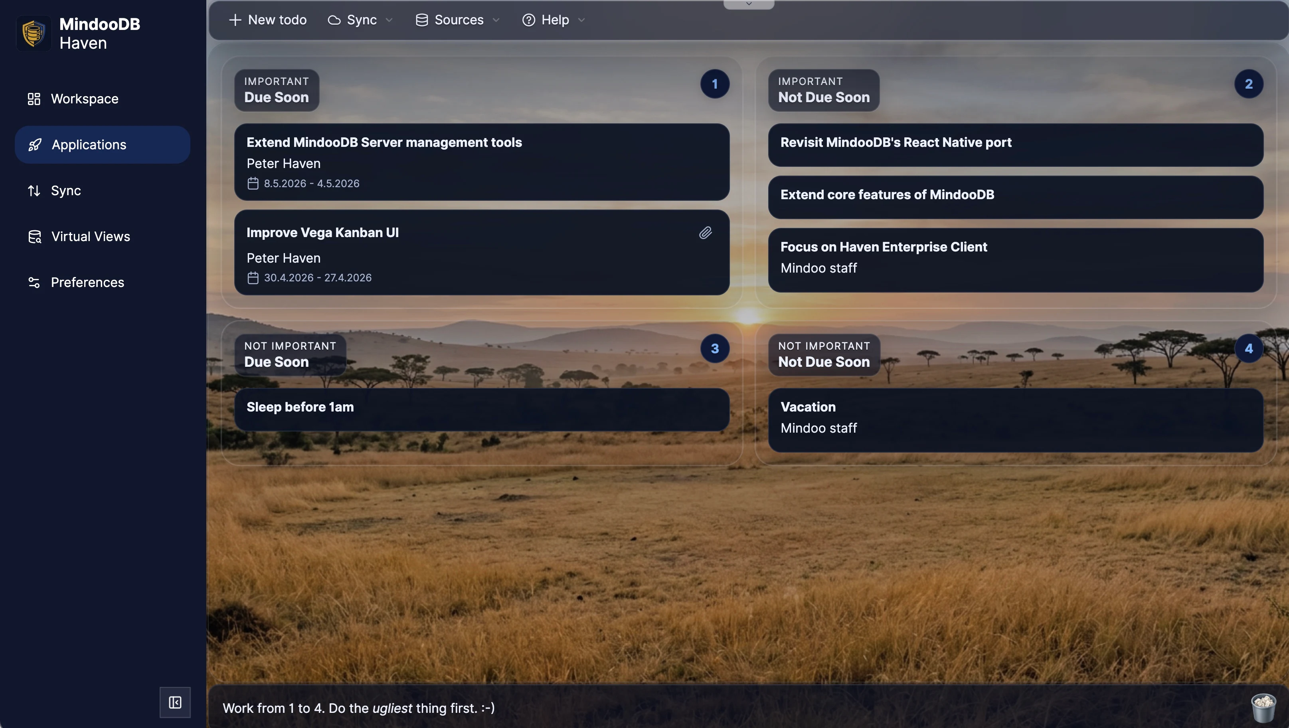This screenshot has height=728, width=1289.
Task: Click the Sync arrows icon in sidebar
Action: (34, 191)
